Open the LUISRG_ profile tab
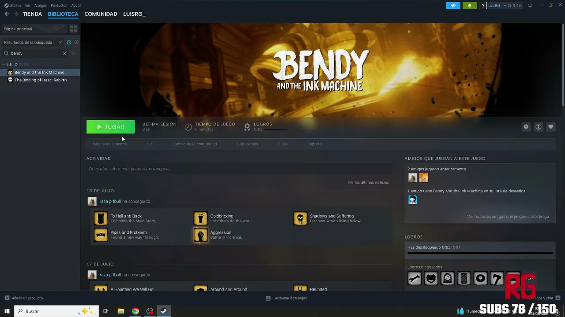565x317 pixels. 134,14
